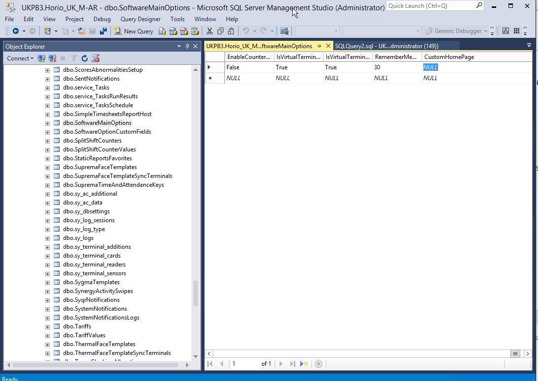The height and width of the screenshot is (381, 538).
Task: Click the highlighted NULL cell under CustomHomePage
Action: pos(430,67)
